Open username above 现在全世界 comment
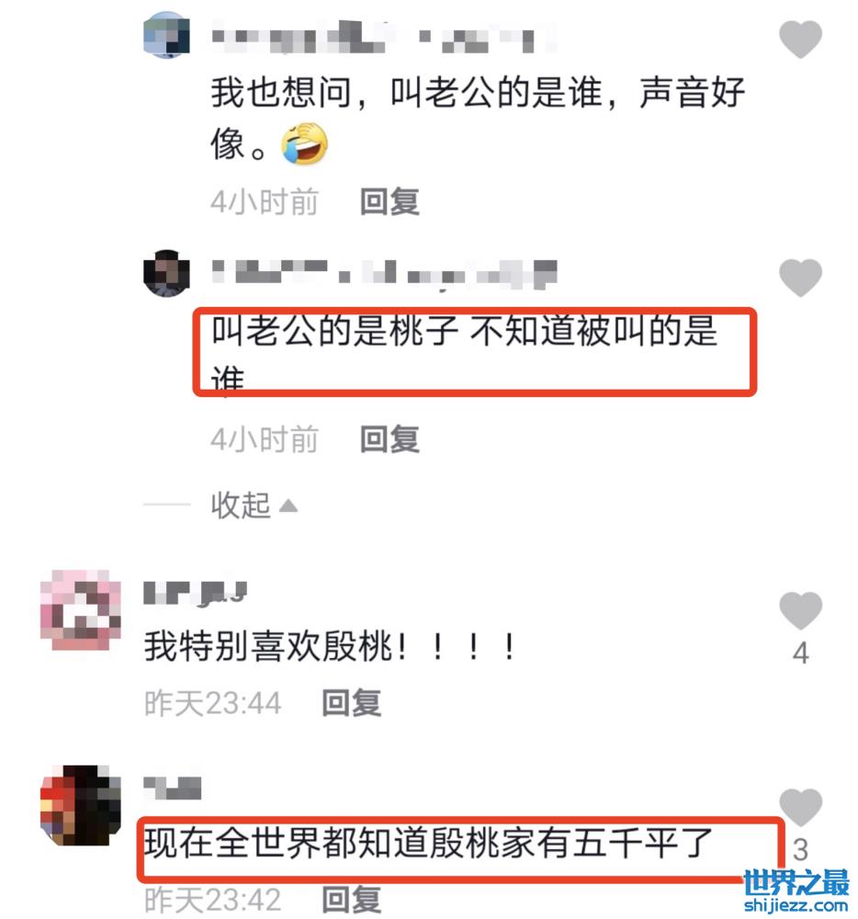 (x=173, y=788)
